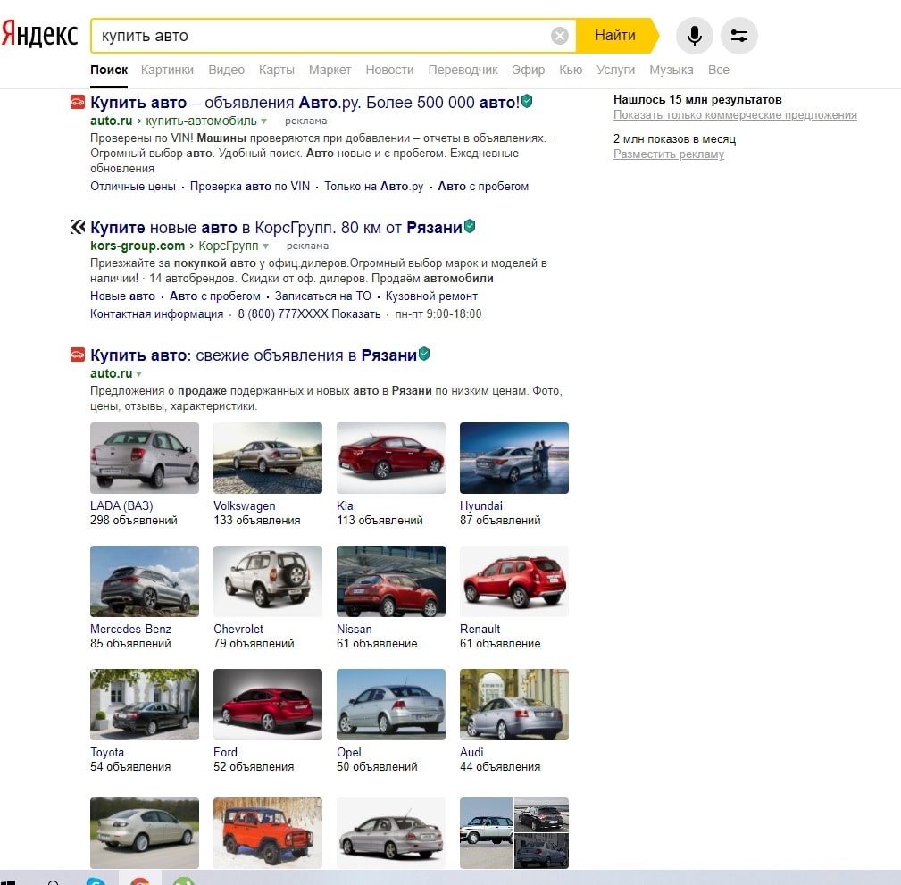Click green verified shield after 'в Рязани'
901x885 pixels.
[424, 355]
